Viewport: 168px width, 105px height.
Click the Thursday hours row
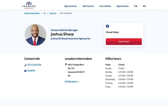119,83
